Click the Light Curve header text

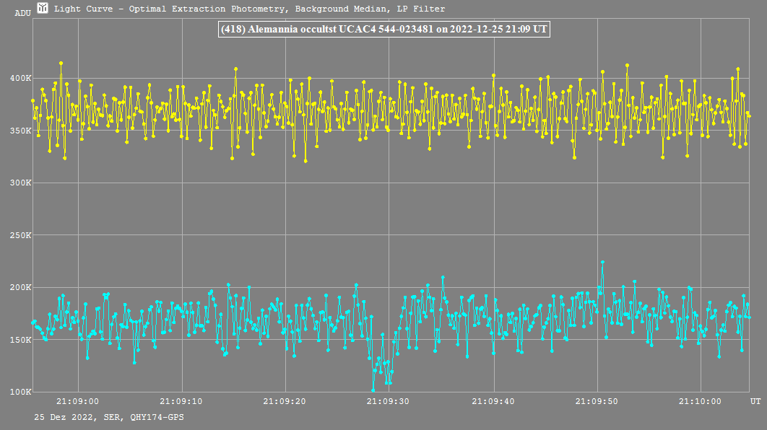point(249,9)
